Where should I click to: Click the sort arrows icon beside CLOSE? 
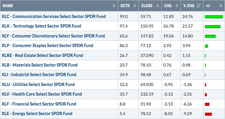158,6
